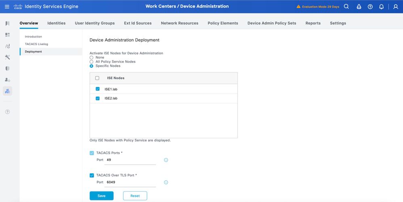Open Work Centers icon in left sidebar

point(7,91)
